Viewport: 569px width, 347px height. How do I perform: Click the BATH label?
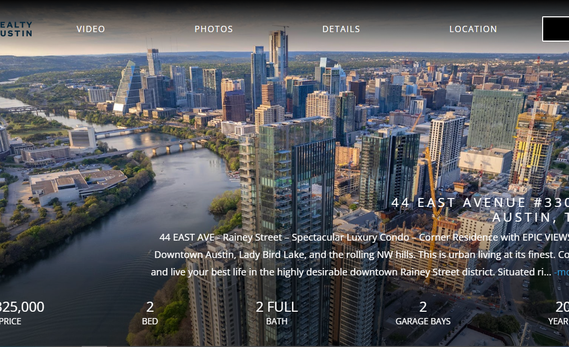pyautogui.click(x=277, y=321)
